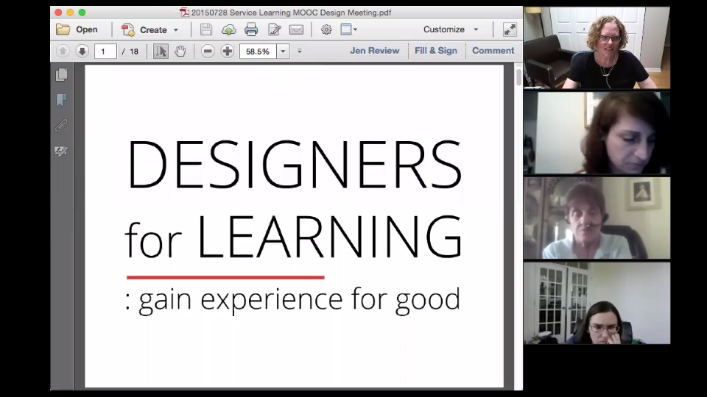Open the Fill & Sign pane

point(435,51)
